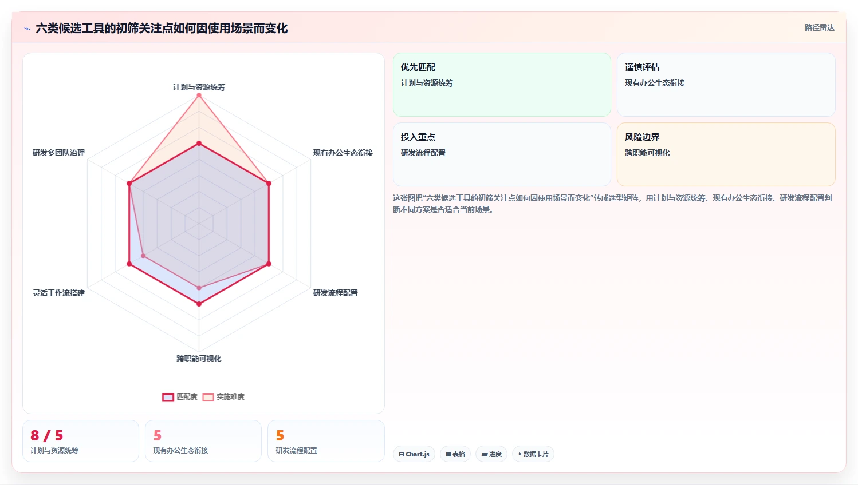The height and width of the screenshot is (485, 858).
Task: Click the 匹配度 data point on 跨职能可视化 axis
Action: (199, 304)
